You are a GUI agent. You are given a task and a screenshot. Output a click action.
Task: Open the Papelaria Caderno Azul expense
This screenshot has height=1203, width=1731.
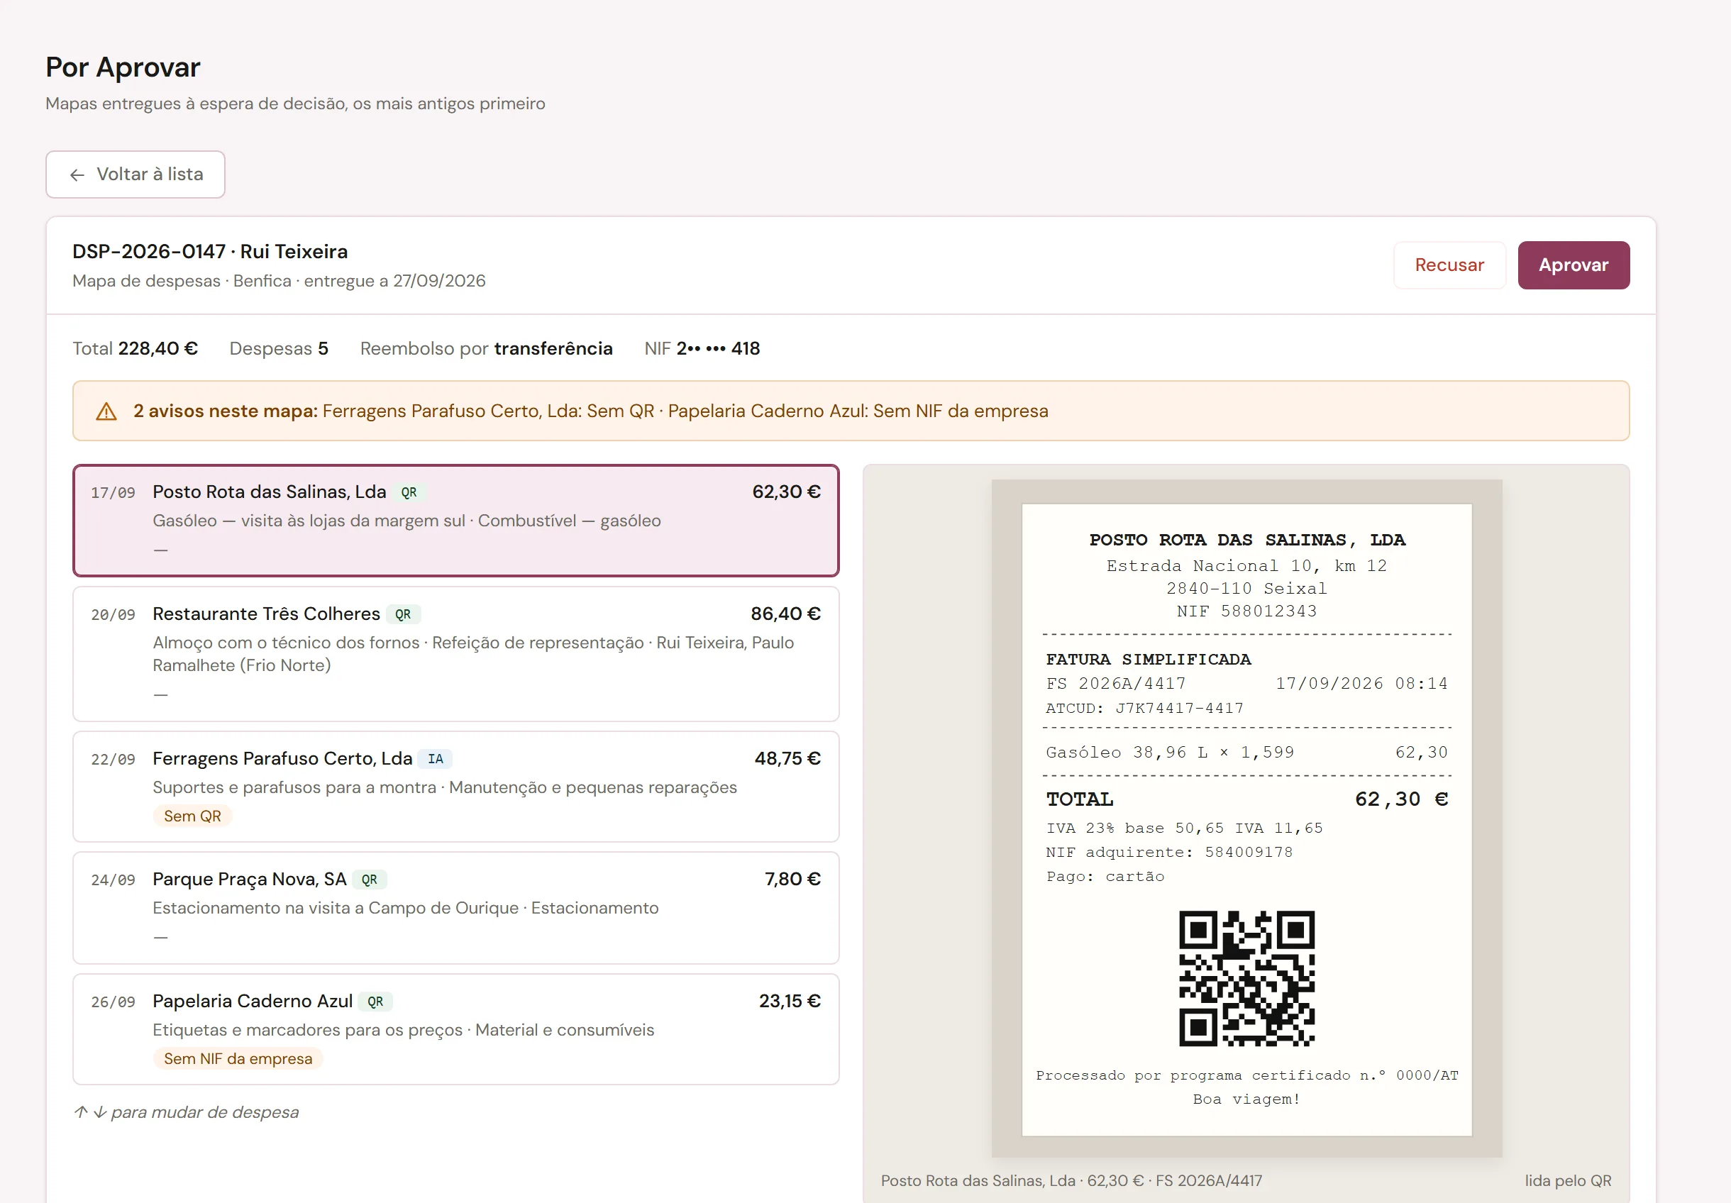(456, 1030)
